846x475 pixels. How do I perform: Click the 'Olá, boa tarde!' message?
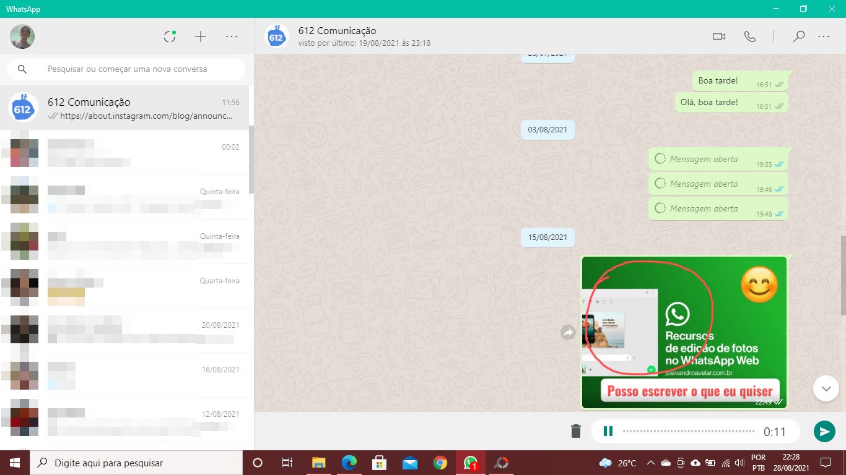(x=731, y=103)
